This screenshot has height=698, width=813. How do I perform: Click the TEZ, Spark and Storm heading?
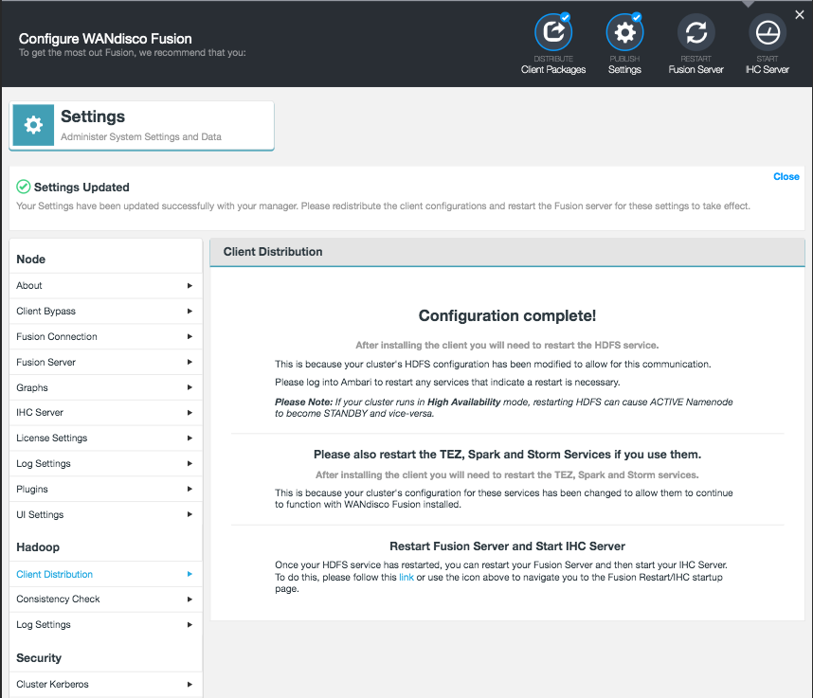pyautogui.click(x=507, y=455)
